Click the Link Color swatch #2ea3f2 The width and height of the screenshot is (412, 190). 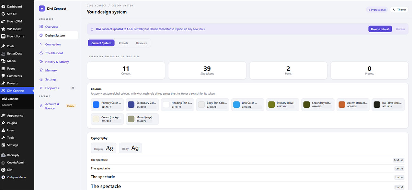tap(236, 105)
